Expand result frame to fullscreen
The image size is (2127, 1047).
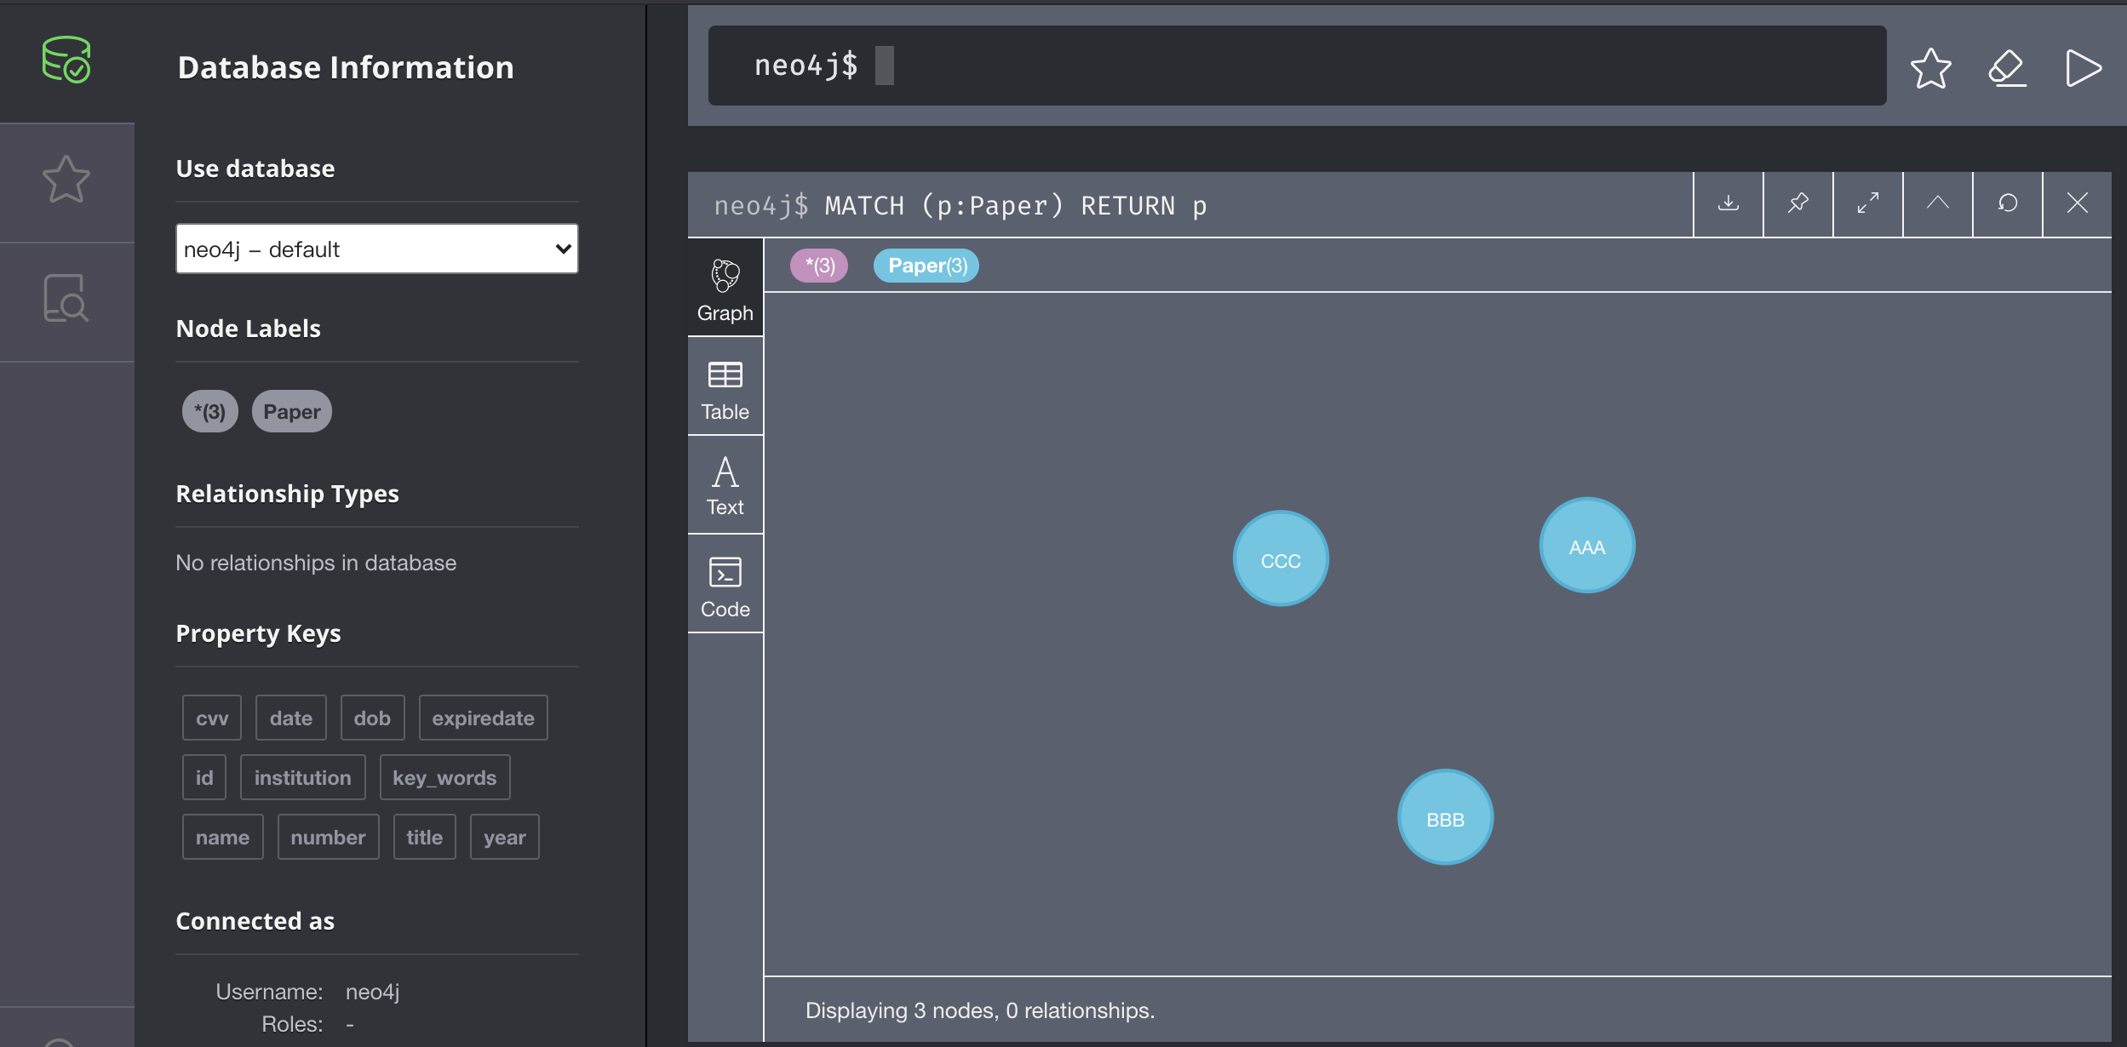tap(1867, 203)
